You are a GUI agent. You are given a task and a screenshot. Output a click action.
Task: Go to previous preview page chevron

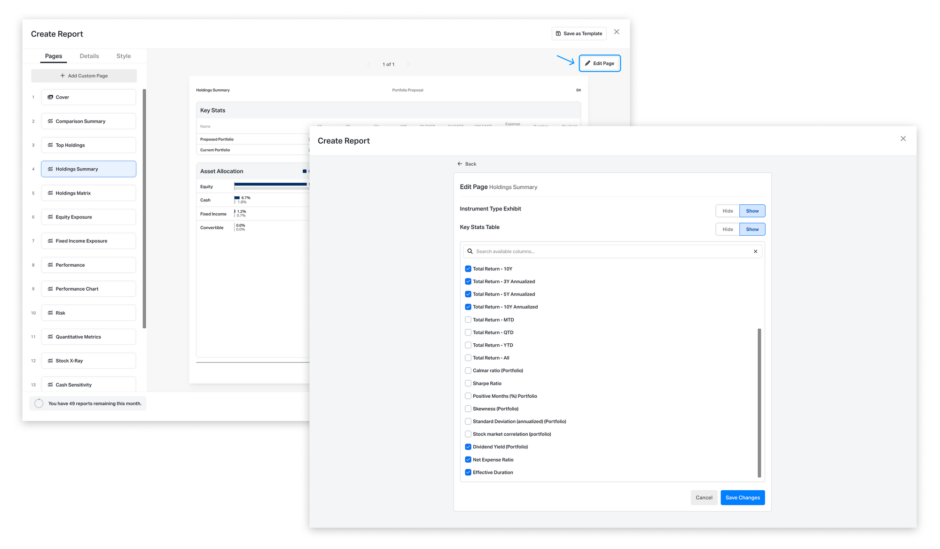point(369,64)
